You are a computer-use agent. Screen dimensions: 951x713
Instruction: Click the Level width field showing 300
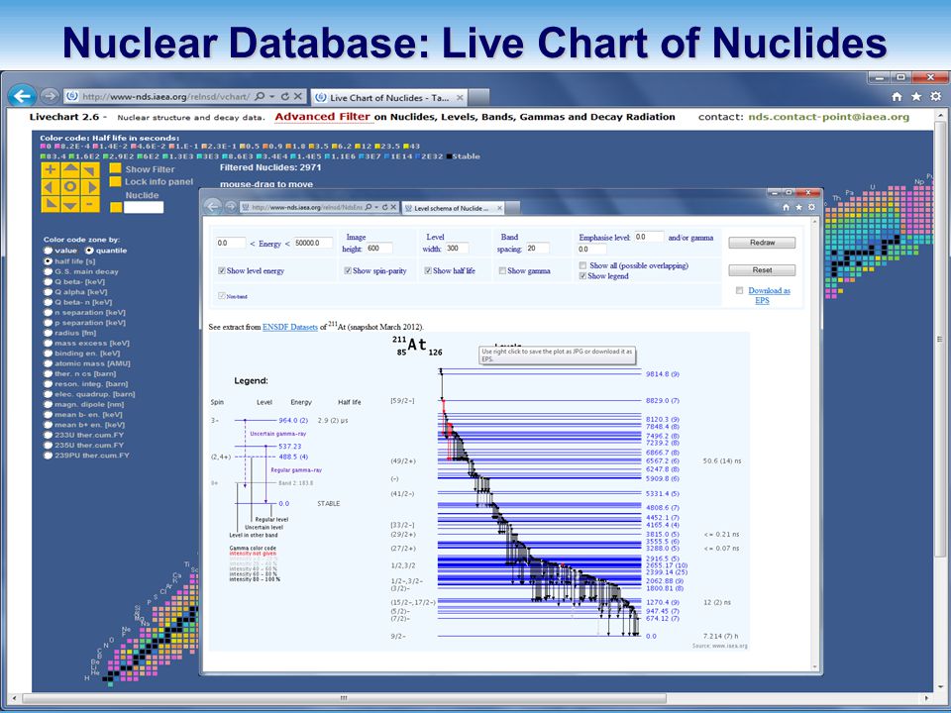pos(456,248)
